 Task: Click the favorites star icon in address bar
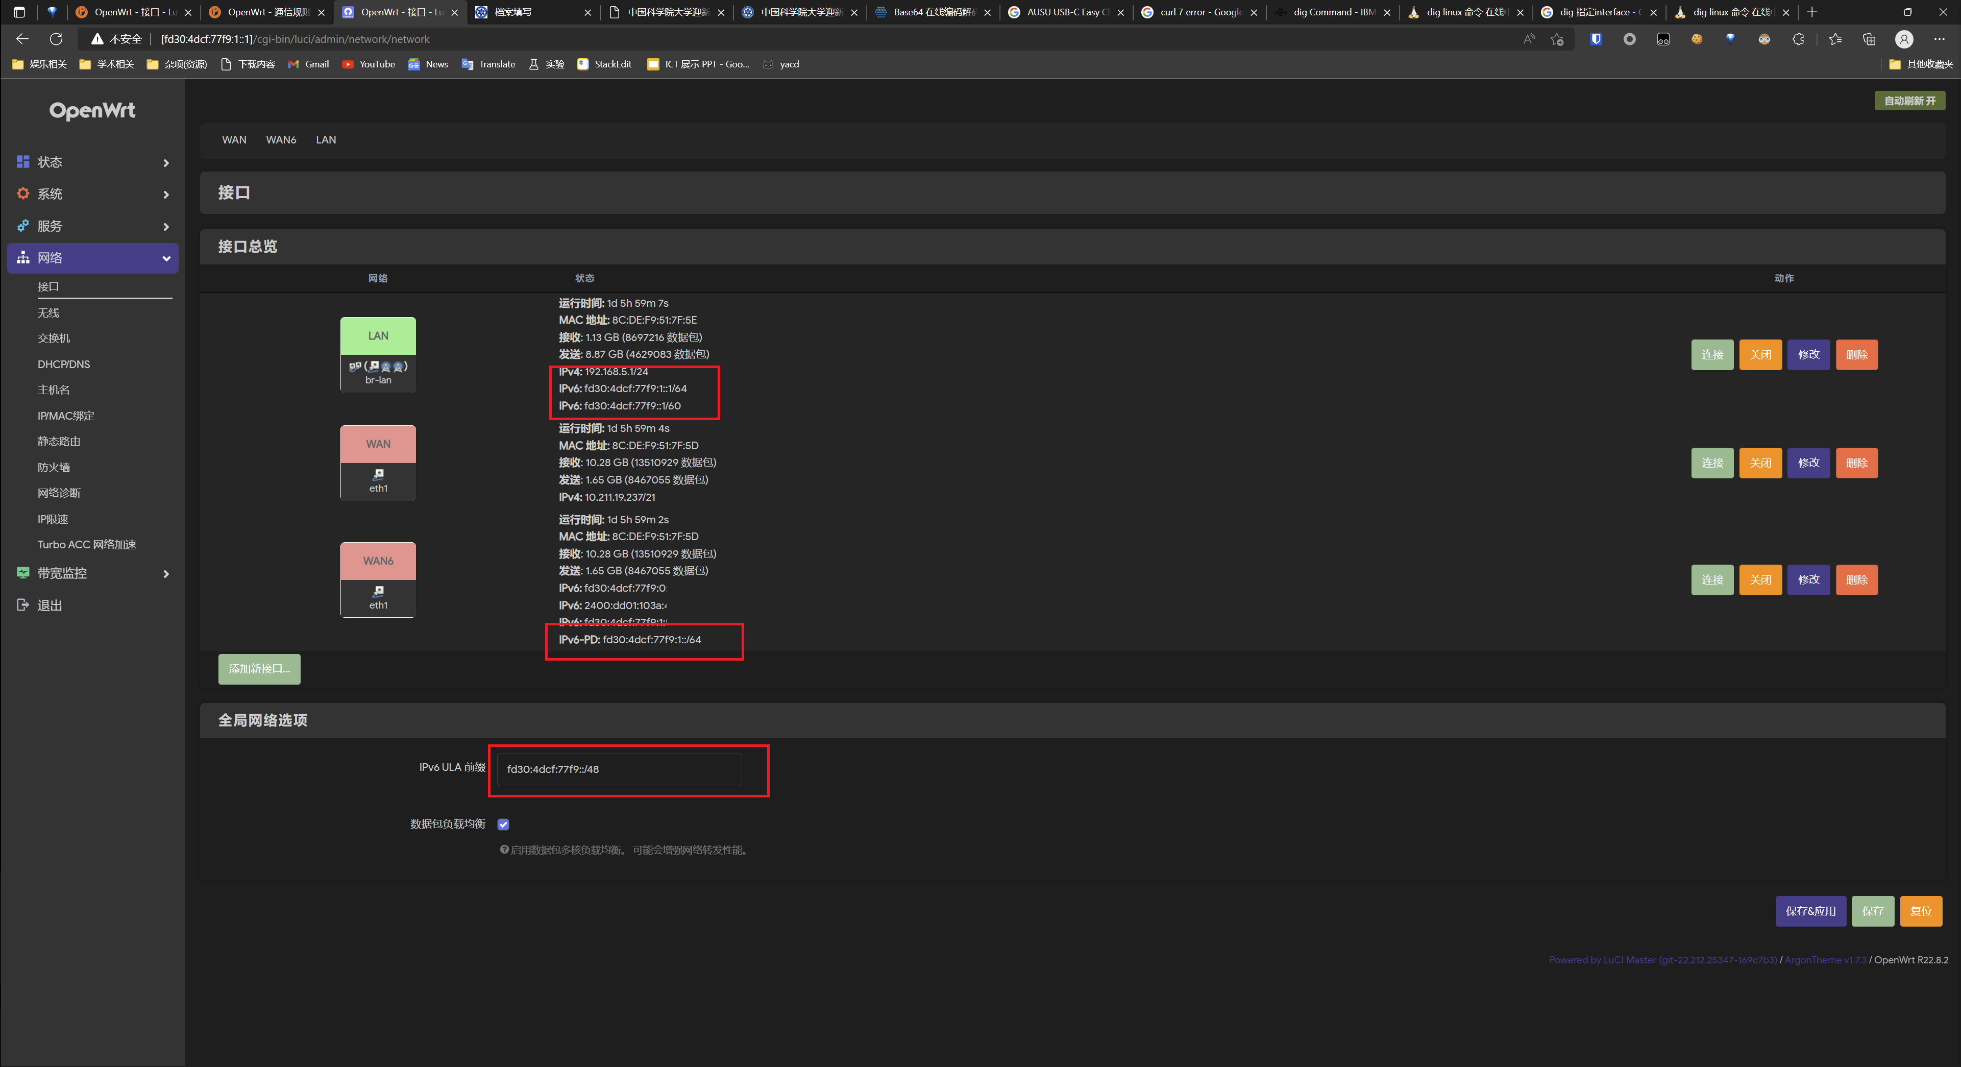[1556, 39]
